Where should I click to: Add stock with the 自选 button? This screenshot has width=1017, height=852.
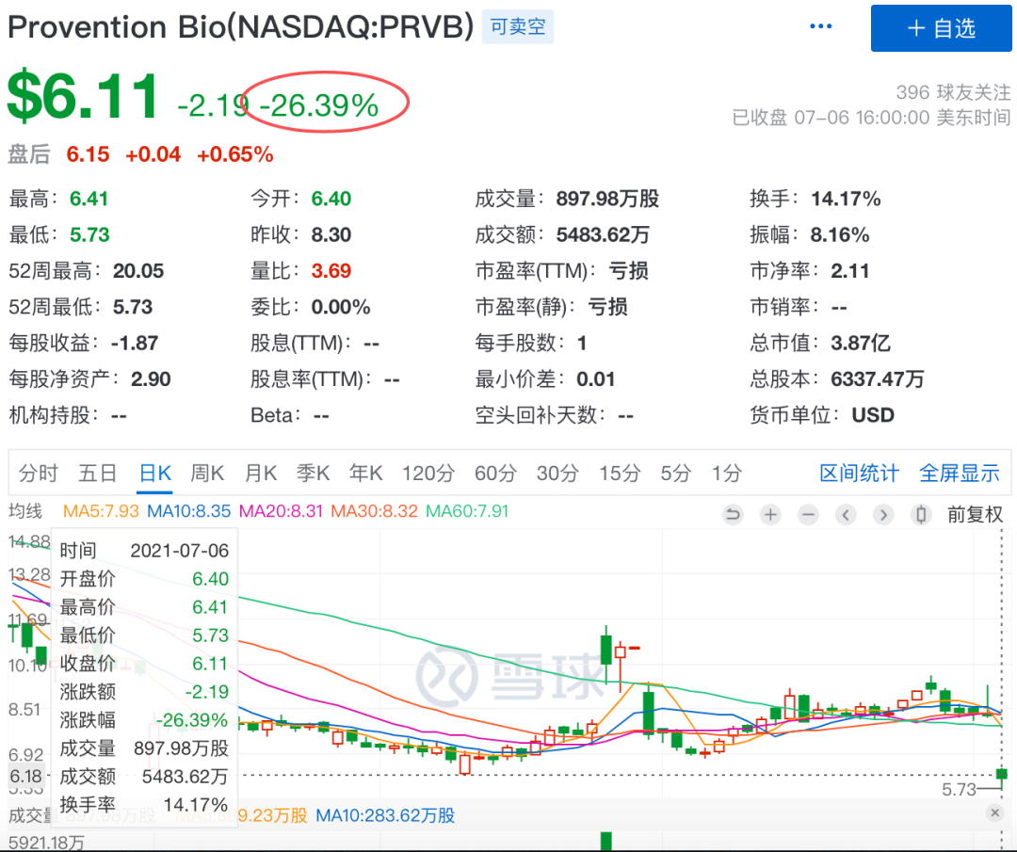coord(941,28)
